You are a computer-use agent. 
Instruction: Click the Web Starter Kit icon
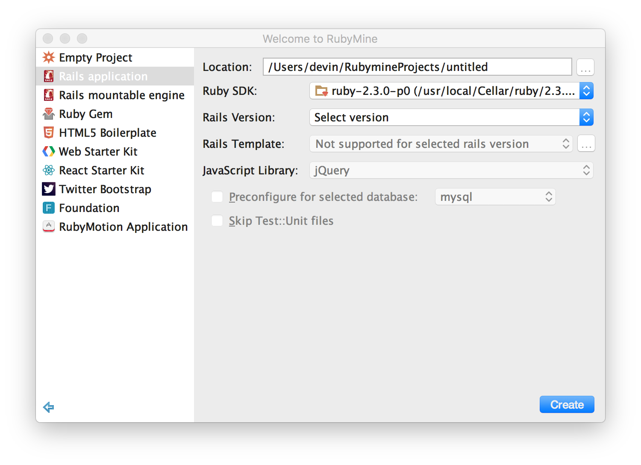click(x=49, y=151)
